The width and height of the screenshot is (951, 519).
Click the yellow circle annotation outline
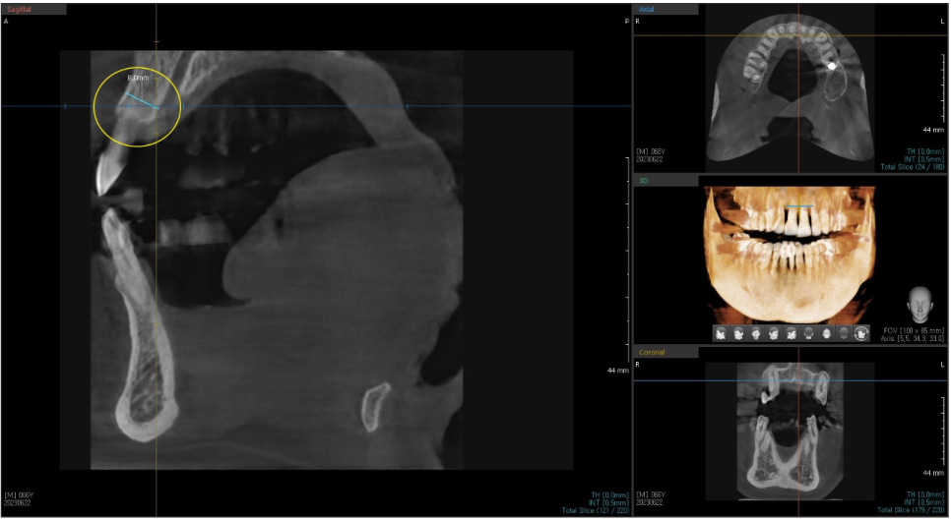[95, 108]
